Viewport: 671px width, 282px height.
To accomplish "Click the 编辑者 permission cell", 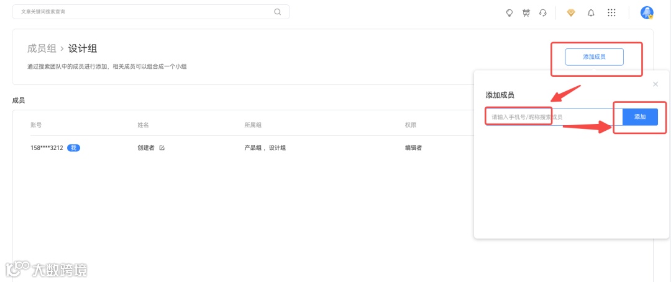I will click(x=414, y=148).
